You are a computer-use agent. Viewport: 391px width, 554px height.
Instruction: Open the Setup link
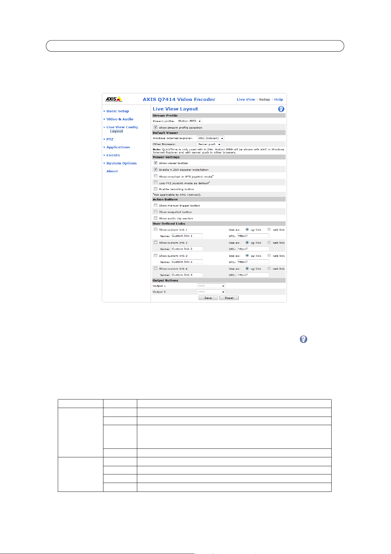click(x=265, y=99)
